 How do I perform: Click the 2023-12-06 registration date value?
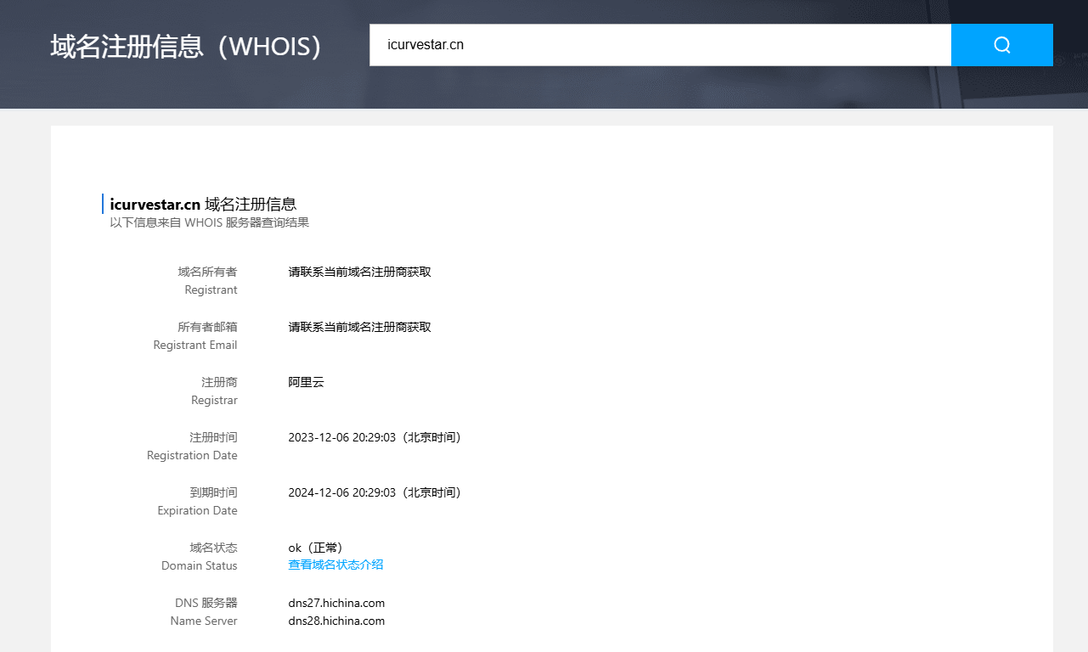click(374, 437)
